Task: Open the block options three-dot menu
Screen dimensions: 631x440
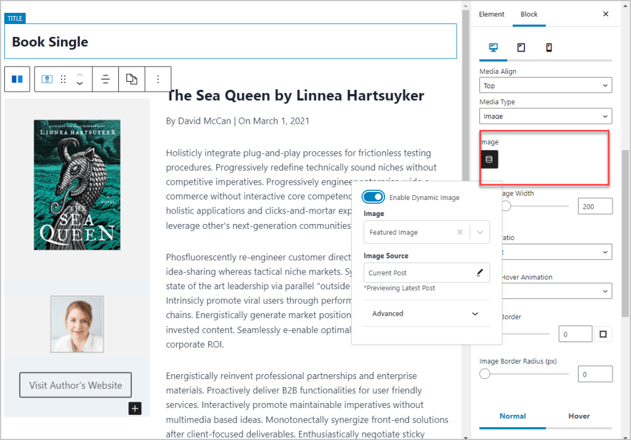Action: (158, 79)
